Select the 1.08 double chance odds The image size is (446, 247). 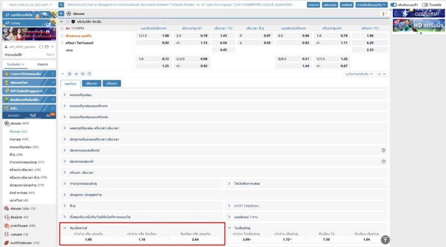[88, 240]
